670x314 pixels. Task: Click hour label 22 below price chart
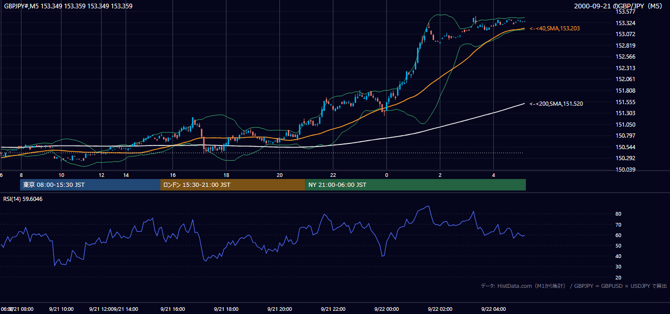tap(333, 175)
